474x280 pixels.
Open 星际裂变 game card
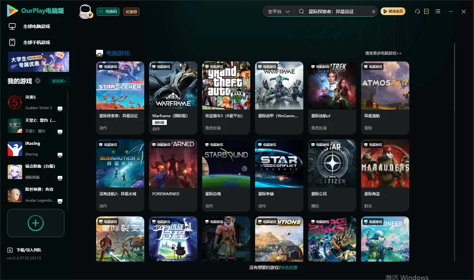tap(120, 239)
